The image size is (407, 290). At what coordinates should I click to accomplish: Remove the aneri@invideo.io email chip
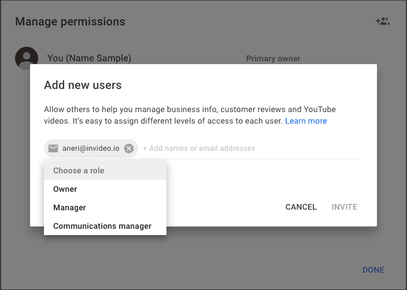[x=129, y=148]
